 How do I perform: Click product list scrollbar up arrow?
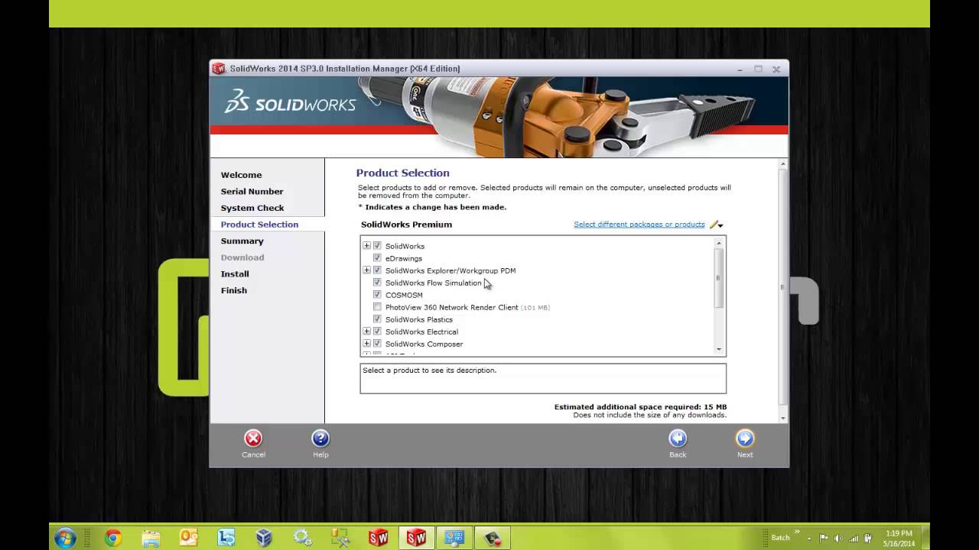pyautogui.click(x=719, y=243)
